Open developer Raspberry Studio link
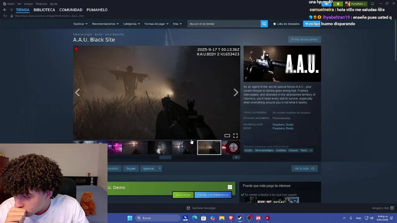This screenshot has height=223, width=397. click(x=283, y=125)
